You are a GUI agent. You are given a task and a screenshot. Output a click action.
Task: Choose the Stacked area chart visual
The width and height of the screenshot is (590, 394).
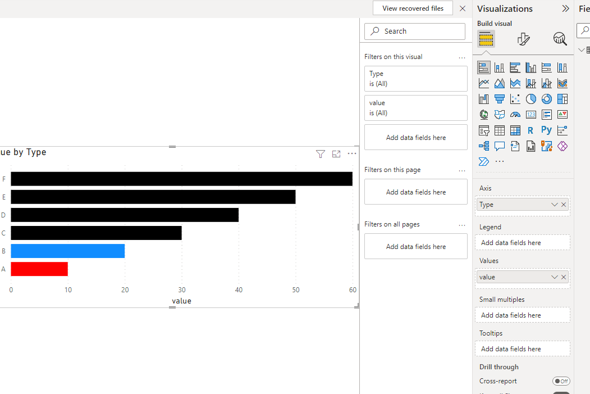point(515,83)
